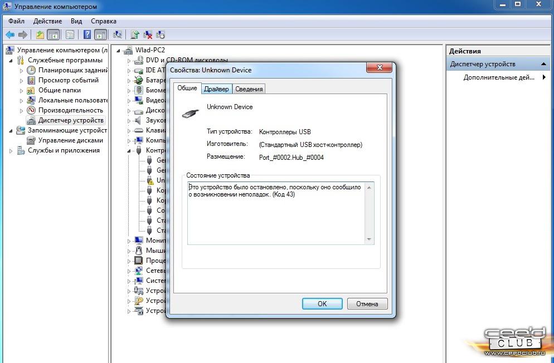Switch to the Сведения tab

249,89
